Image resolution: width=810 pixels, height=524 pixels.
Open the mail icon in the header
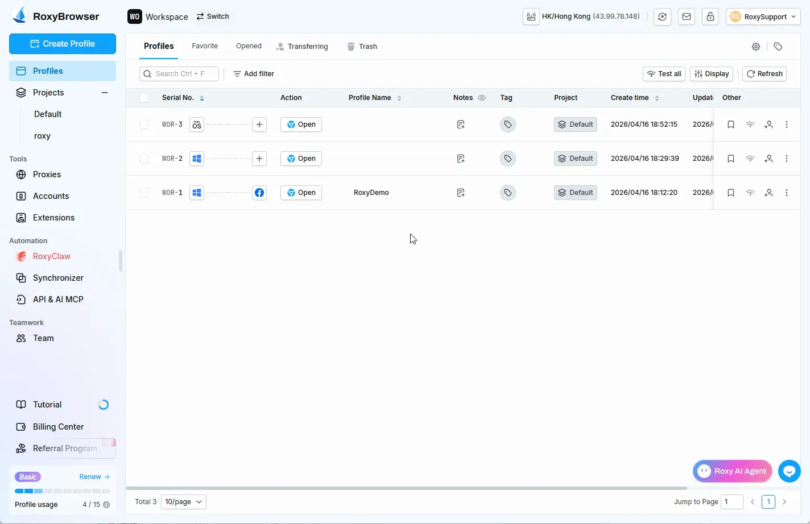click(687, 16)
